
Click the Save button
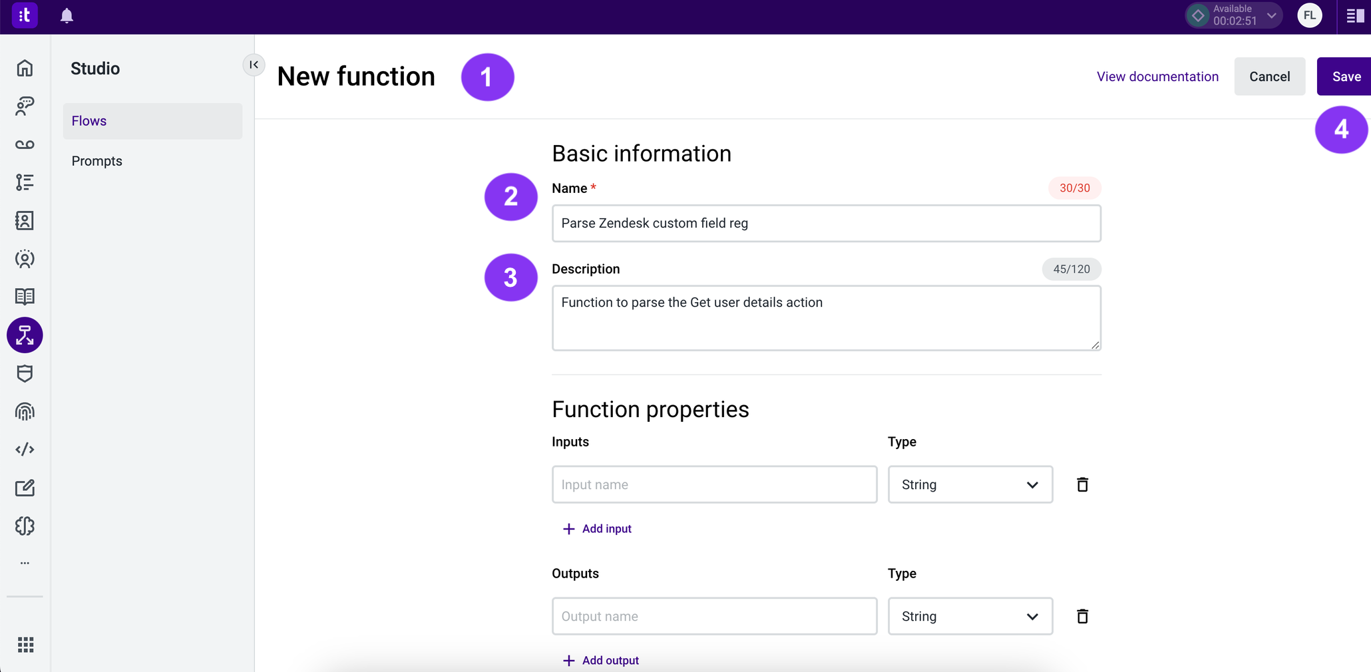pyautogui.click(x=1344, y=77)
